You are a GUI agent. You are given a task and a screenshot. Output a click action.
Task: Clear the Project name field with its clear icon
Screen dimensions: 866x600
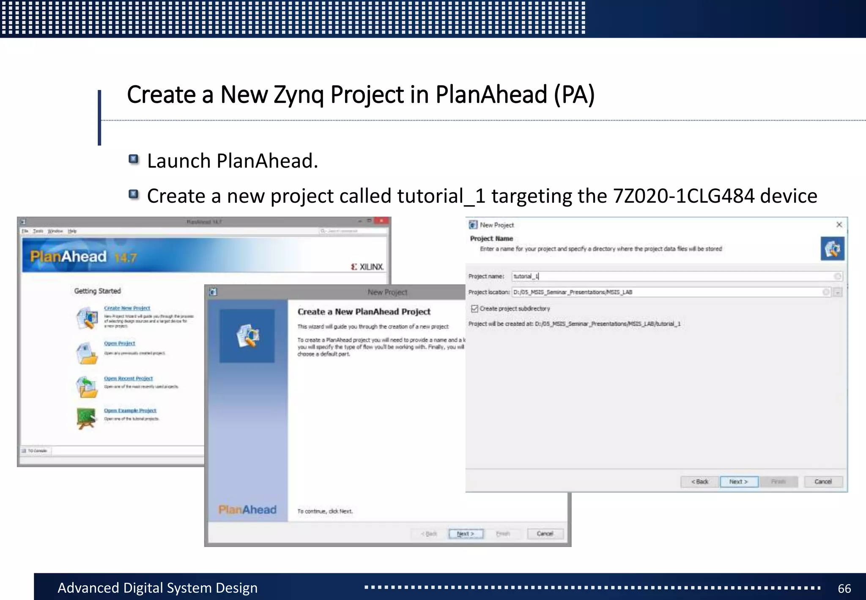(x=837, y=276)
